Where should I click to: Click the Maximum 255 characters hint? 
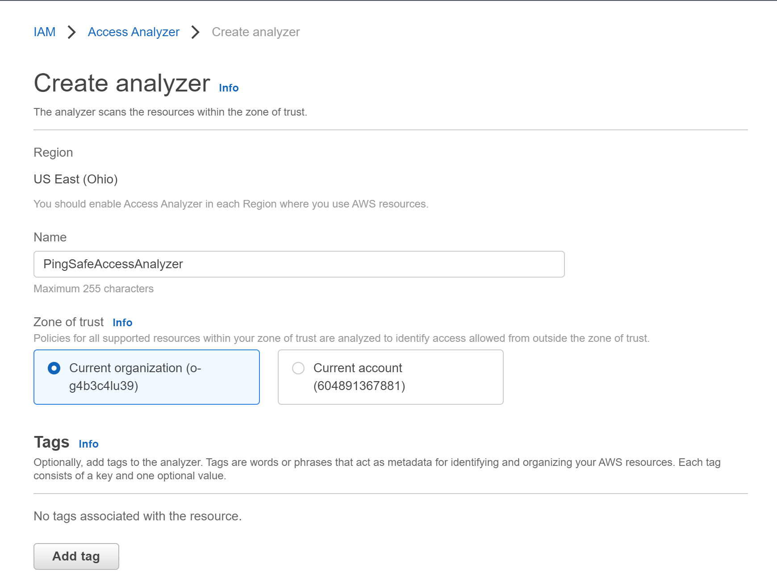coord(93,289)
